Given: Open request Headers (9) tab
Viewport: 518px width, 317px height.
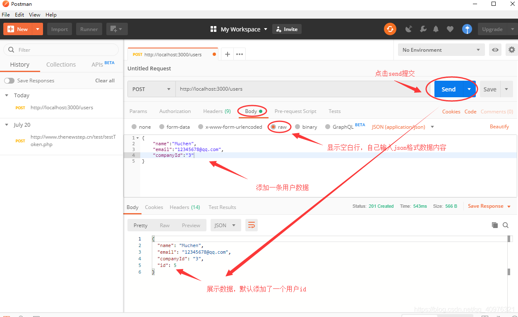Looking at the screenshot, I should pyautogui.click(x=217, y=111).
